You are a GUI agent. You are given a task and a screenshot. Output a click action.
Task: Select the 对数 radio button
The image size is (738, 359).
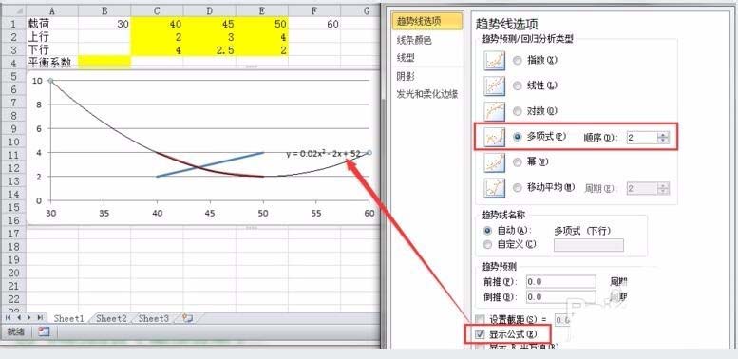tap(518, 111)
